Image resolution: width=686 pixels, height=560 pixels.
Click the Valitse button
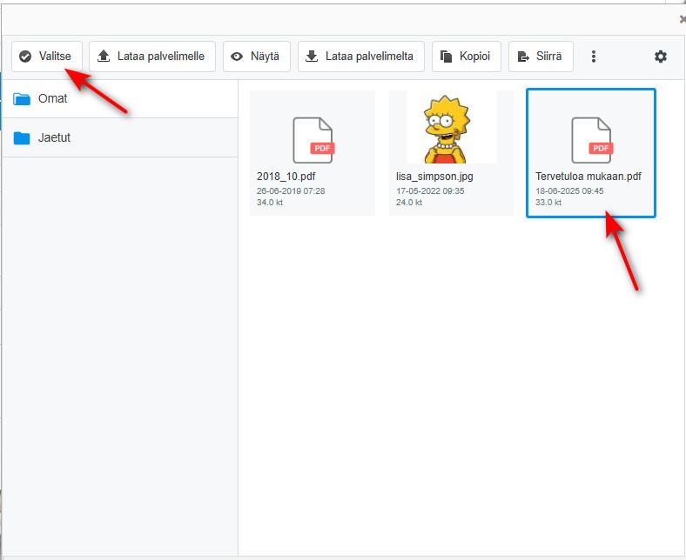47,57
